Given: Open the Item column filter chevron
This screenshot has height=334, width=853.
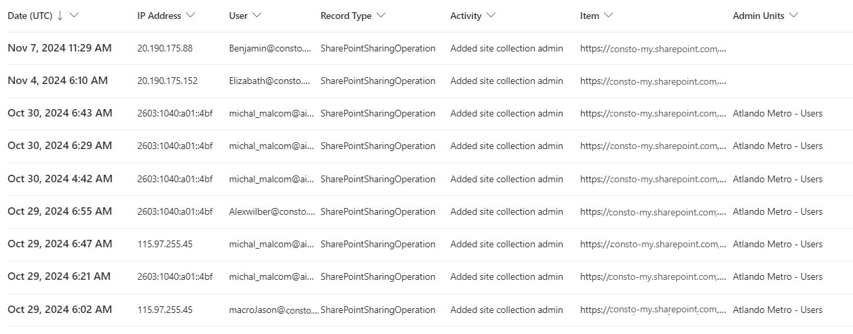Looking at the screenshot, I should tap(608, 16).
